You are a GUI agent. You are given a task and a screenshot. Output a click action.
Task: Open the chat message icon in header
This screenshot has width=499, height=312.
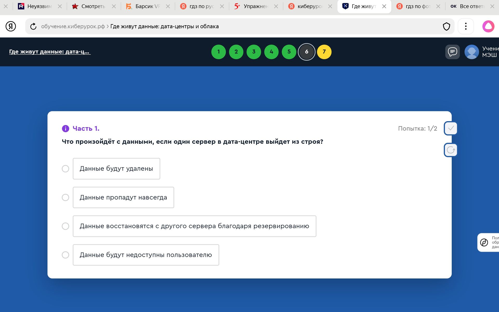[x=452, y=52]
